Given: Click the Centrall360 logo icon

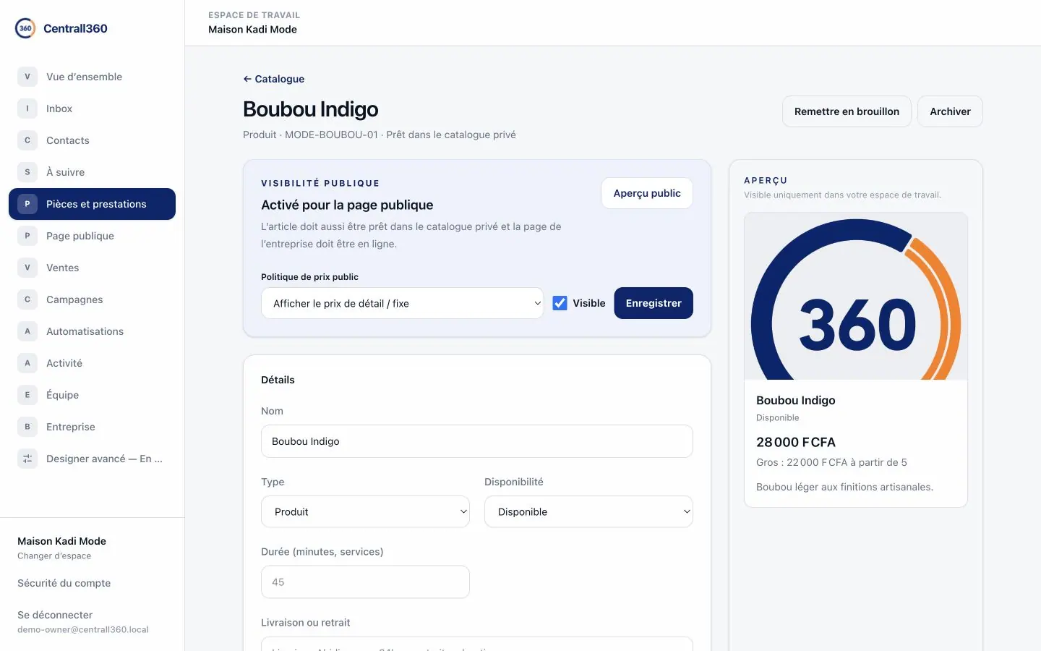Looking at the screenshot, I should pyautogui.click(x=25, y=28).
